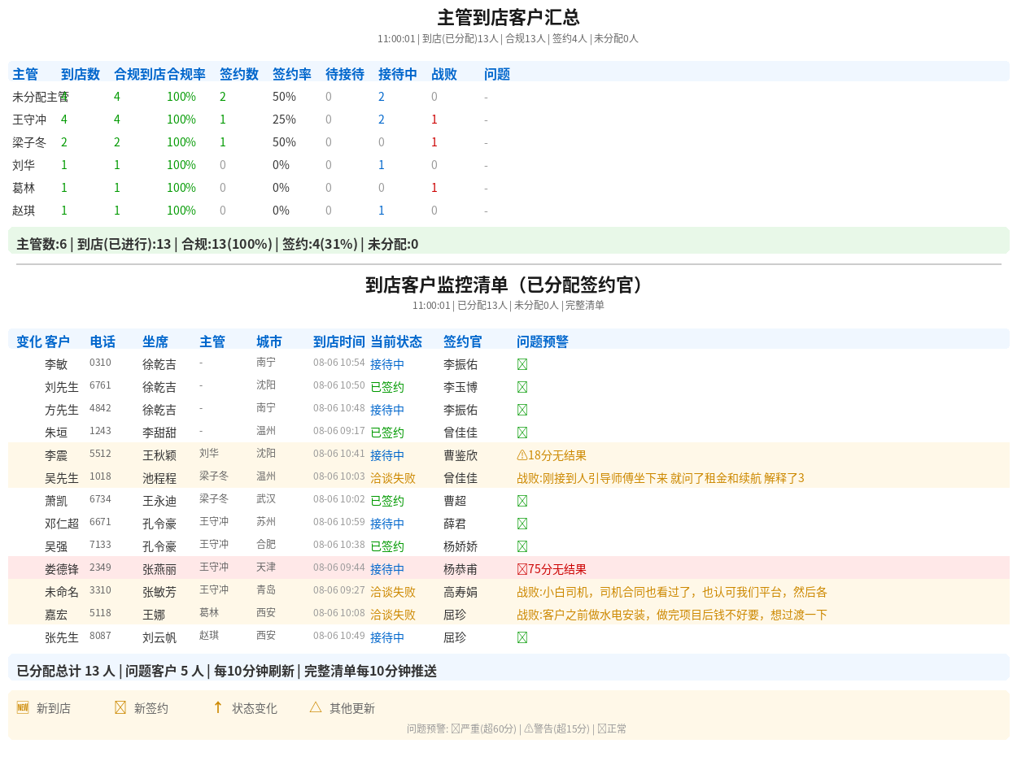This screenshot has width=1017, height=774.
Task: Click the 主管数:6 summary bar
Action: pos(508,241)
